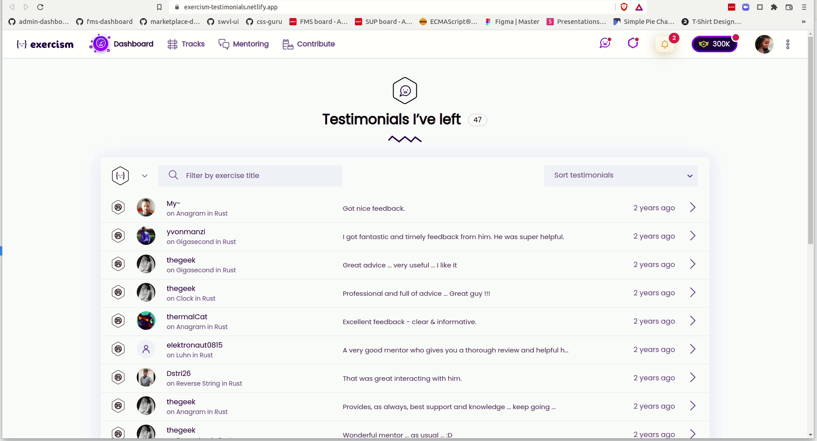This screenshot has height=441, width=817.
Task: Click the testimonials hexagon icon above the title
Action: 405,91
